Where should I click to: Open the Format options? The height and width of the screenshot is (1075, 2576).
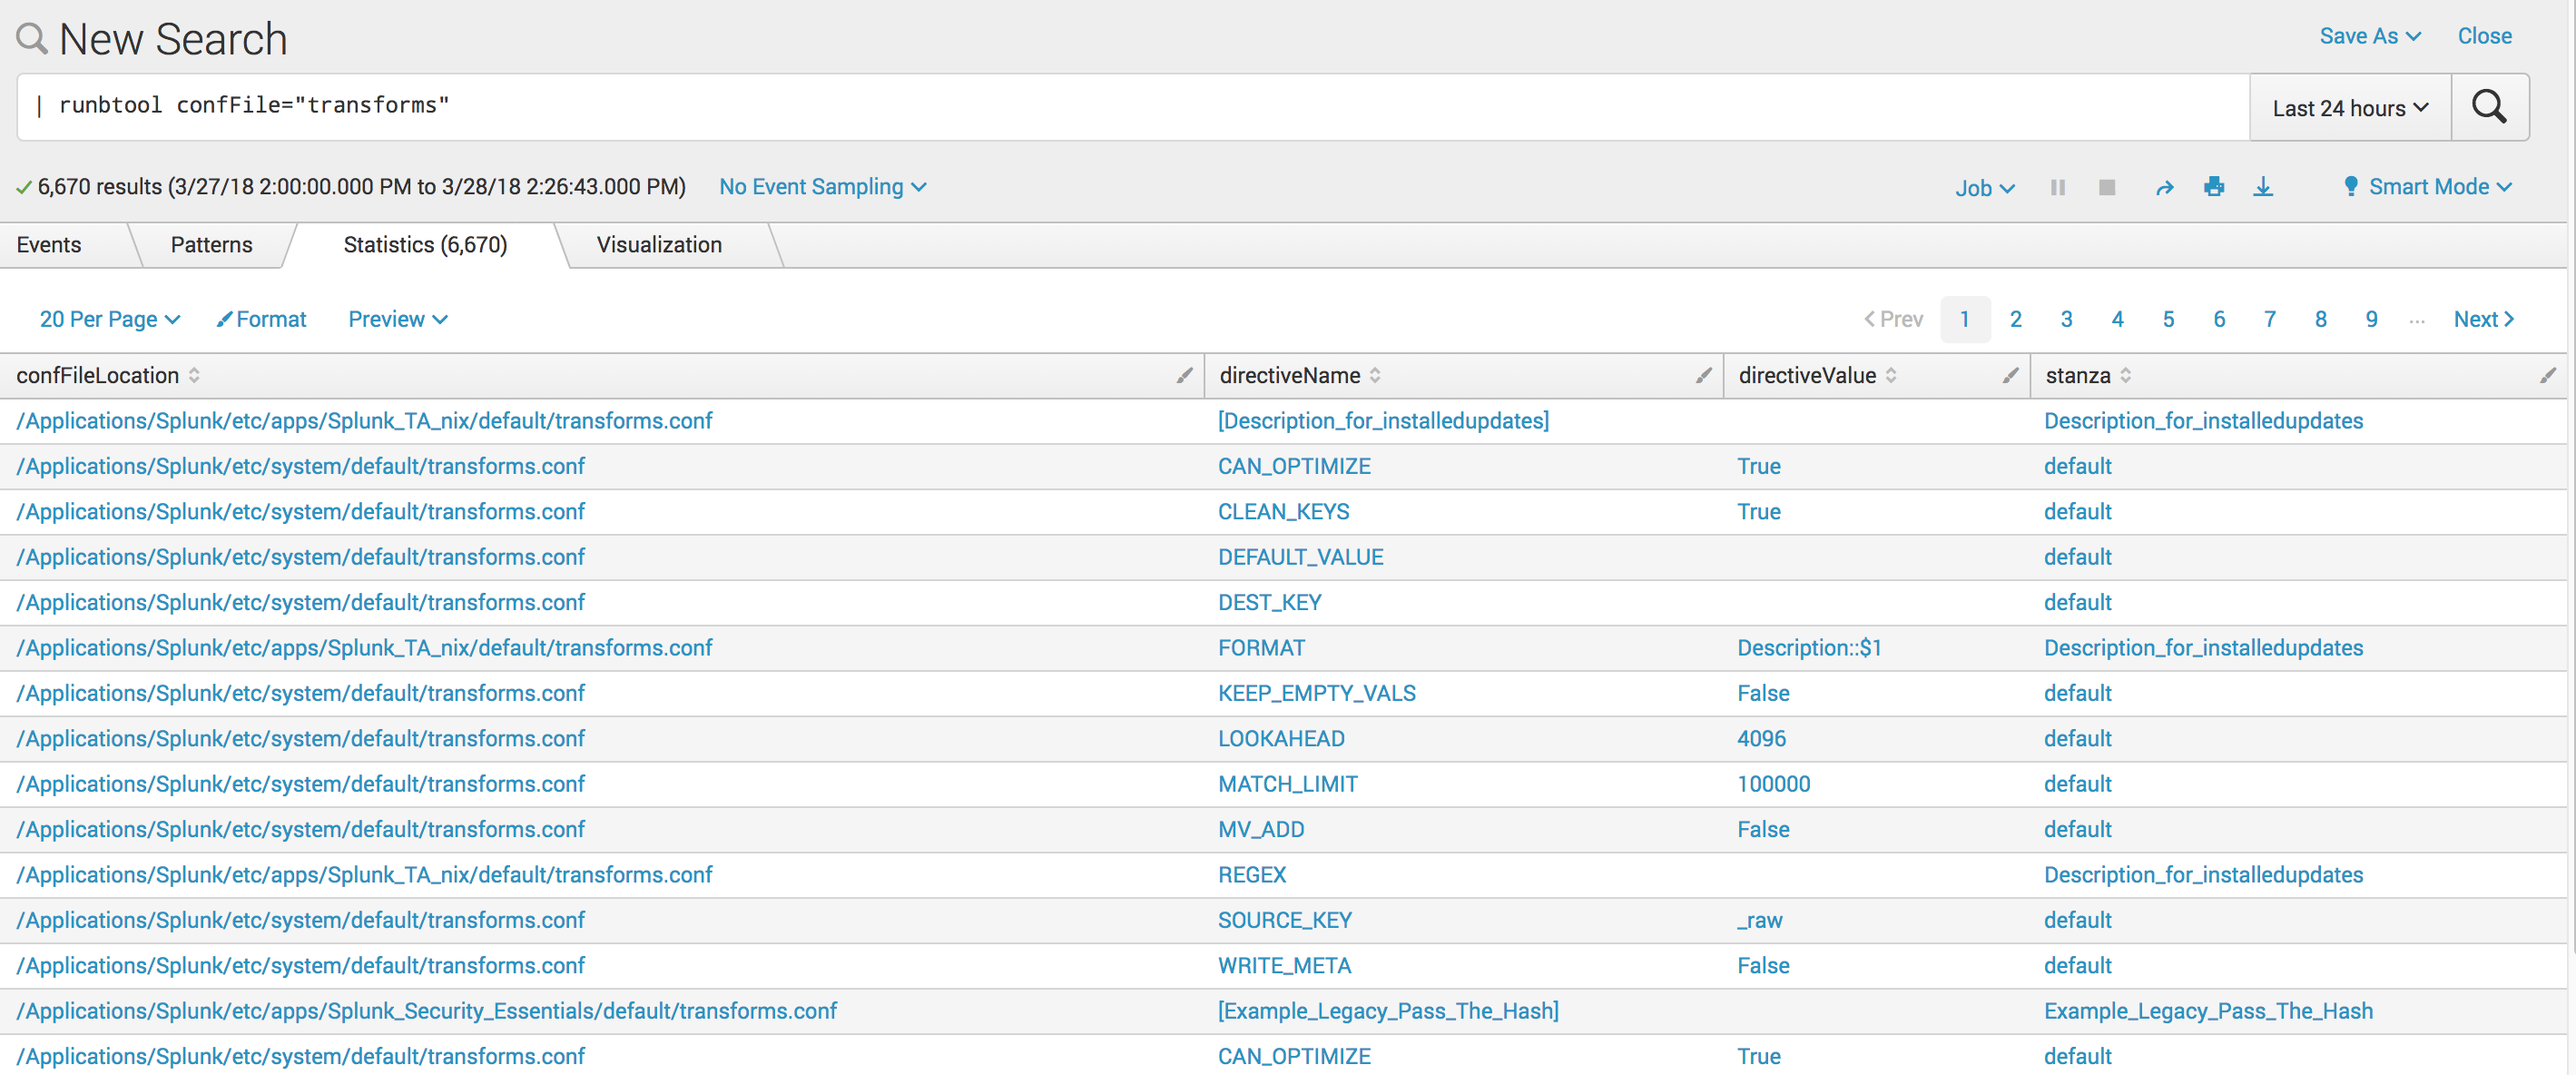pyautogui.click(x=261, y=319)
